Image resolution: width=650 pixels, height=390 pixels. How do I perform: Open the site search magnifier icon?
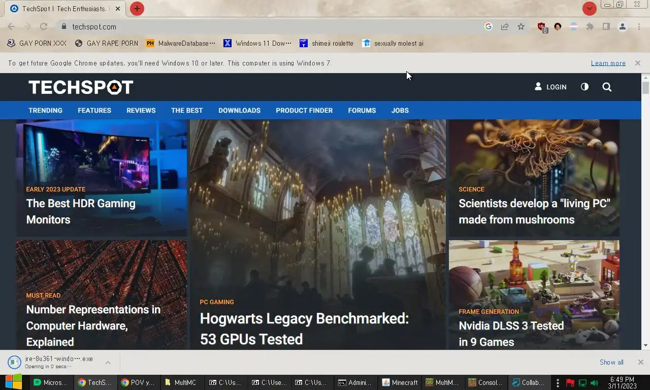[x=607, y=87]
